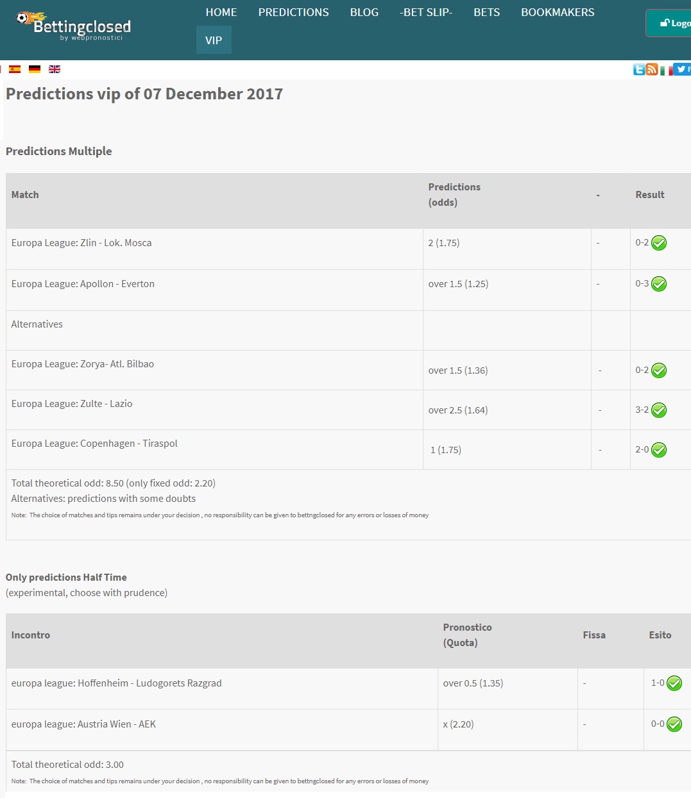Click prediction 1 (1.75) for Copenhagen match

coord(446,450)
